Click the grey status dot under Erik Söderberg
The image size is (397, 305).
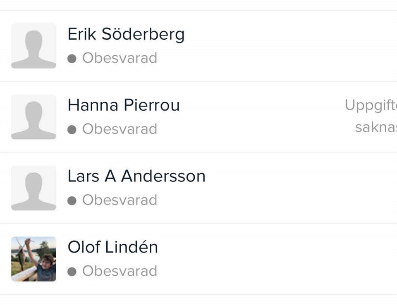click(72, 59)
